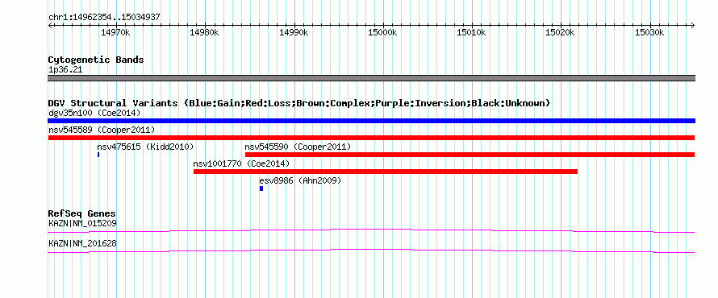Viewport: 718px width, 298px height.
Task: Select the red nsv545589 loss variant bar
Action: click(371, 138)
